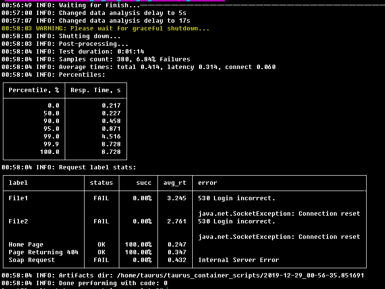Click 'Resp. Time, s' column header
The width and height of the screenshot is (385, 289).
tap(96, 90)
